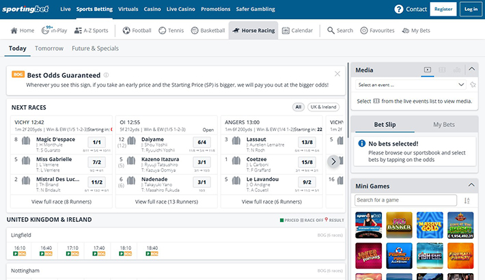Open Favourites
The image size is (485, 280).
coord(377,30)
